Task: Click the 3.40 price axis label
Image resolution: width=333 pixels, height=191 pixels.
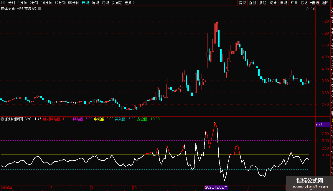Action: tap(325, 104)
